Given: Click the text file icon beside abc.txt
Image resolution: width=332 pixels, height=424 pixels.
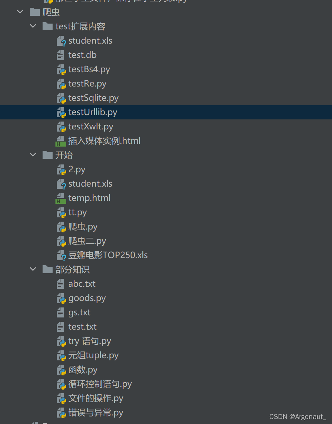Looking at the screenshot, I should click(x=61, y=284).
